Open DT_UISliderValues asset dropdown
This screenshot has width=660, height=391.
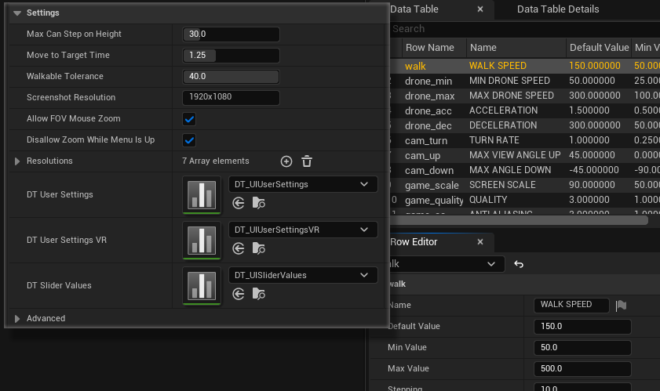(303, 275)
